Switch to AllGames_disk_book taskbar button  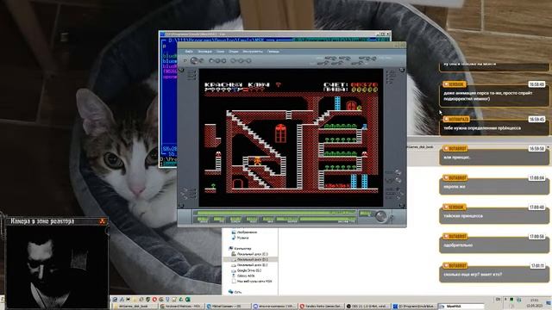[135, 307]
